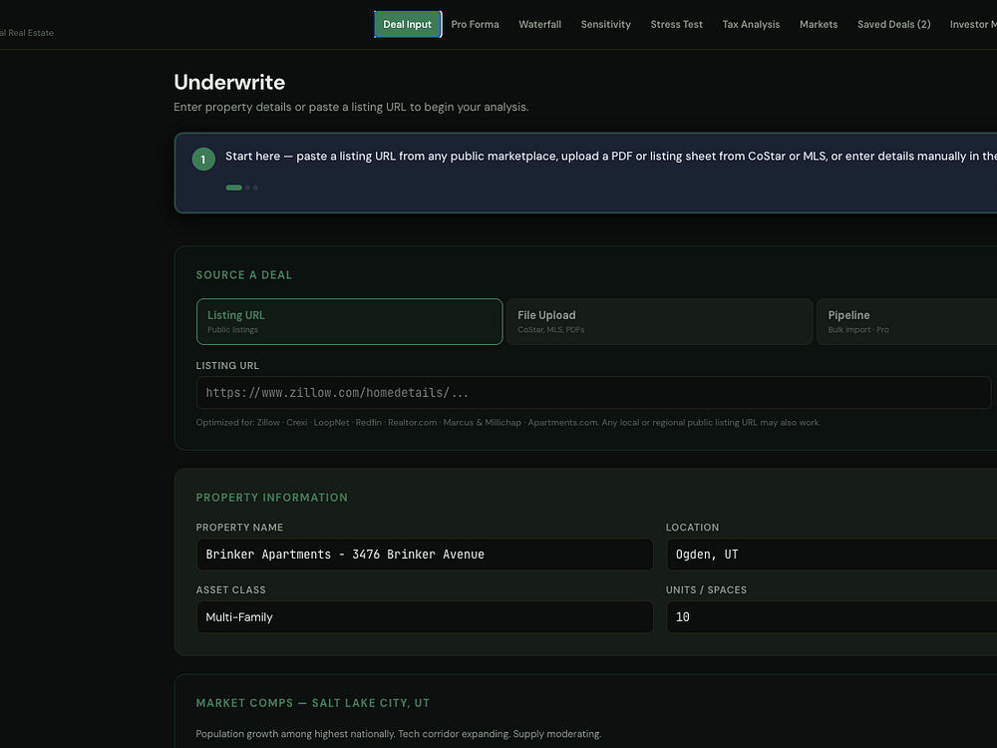Viewport: 997px width, 748px height.
Task: Select the Pipeline bulk import option
Action: coord(906,322)
